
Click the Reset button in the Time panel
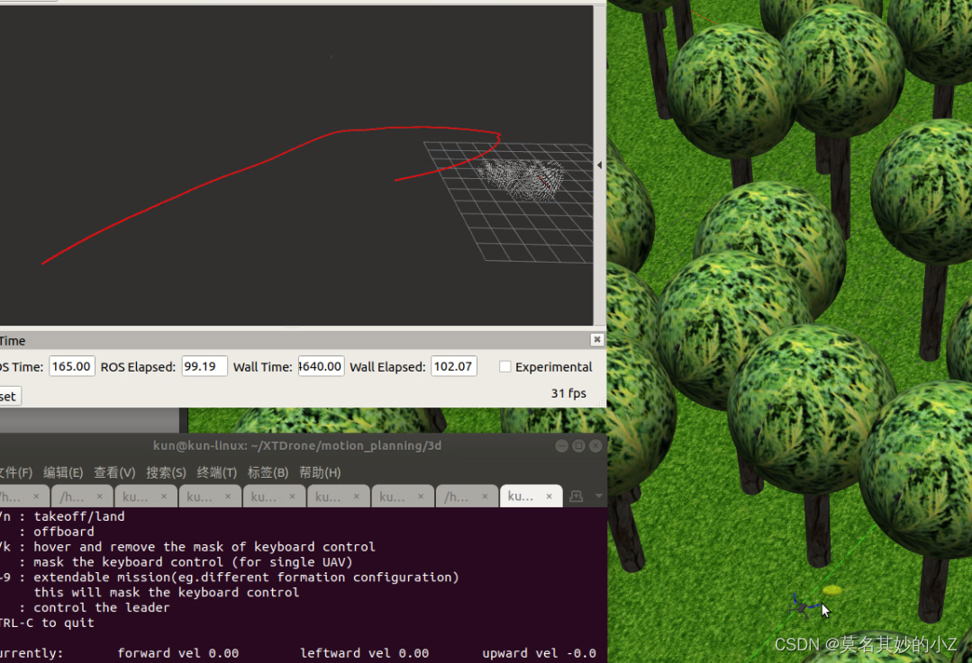7,396
